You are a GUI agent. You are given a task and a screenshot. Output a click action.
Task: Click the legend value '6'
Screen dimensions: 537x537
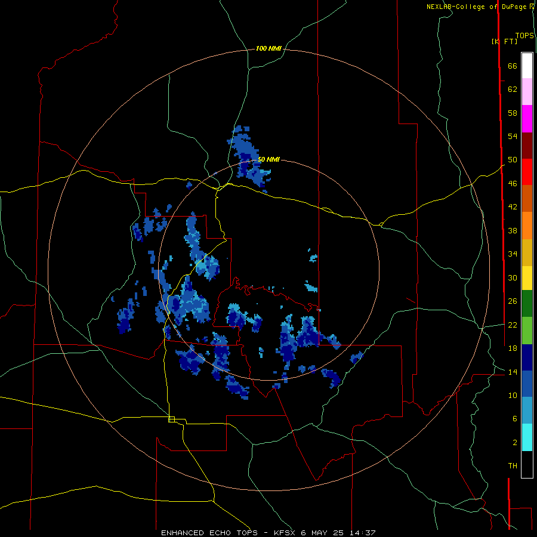pyautogui.click(x=515, y=419)
